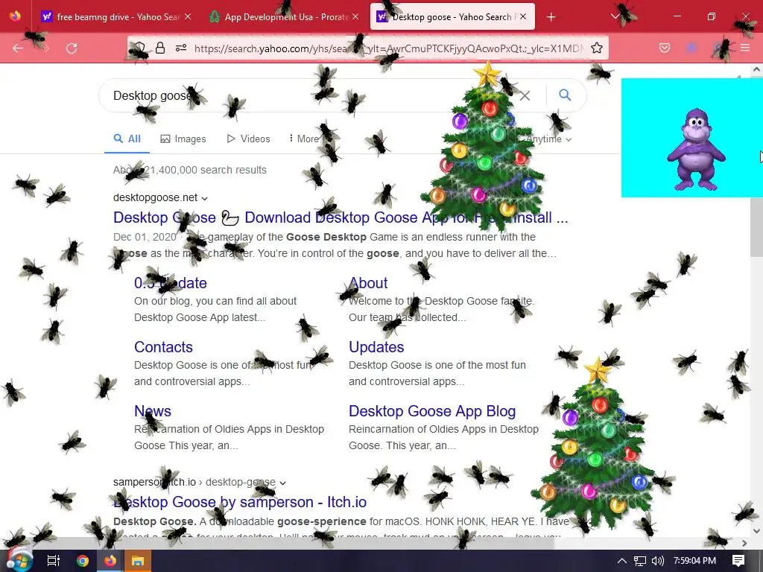Image resolution: width=763 pixels, height=572 pixels.
Task: Open a new tab with plus button
Action: tap(551, 17)
